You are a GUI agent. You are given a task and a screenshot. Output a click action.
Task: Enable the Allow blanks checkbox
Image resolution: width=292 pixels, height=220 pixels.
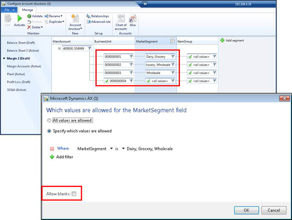tap(74, 194)
